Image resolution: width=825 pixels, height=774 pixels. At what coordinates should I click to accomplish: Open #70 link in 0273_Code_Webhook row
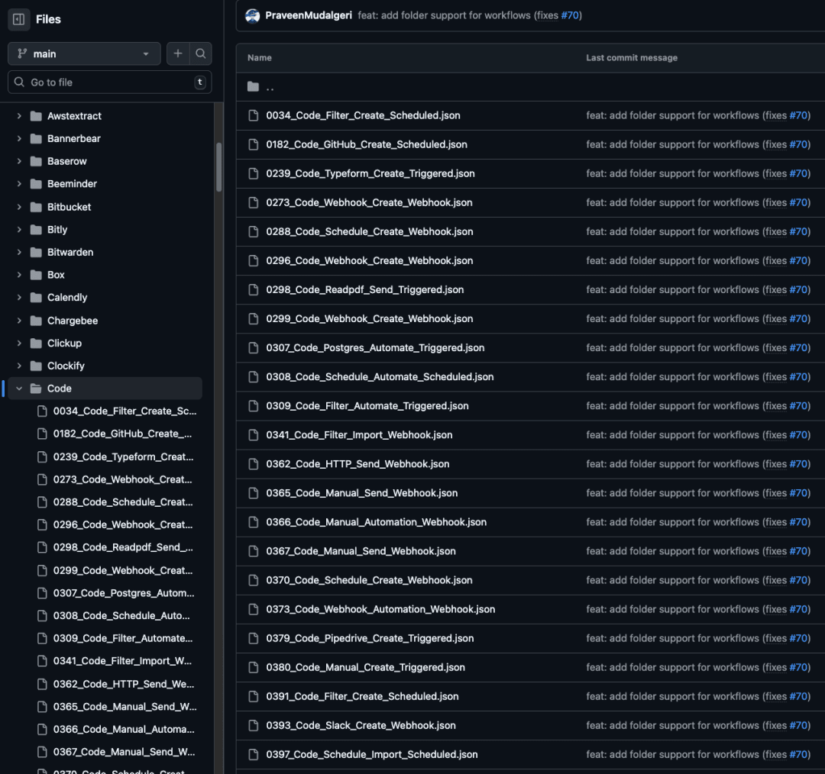click(x=798, y=202)
